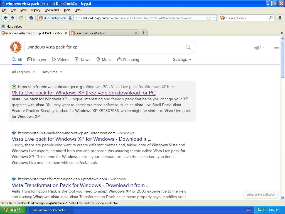Close the .cloud at DuckDuckGo tab
Image resolution: width=285 pixels, height=214 pixels.
click(136, 33)
